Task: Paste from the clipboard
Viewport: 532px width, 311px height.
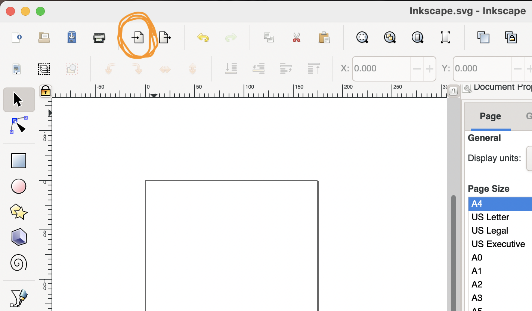Action: [x=324, y=37]
